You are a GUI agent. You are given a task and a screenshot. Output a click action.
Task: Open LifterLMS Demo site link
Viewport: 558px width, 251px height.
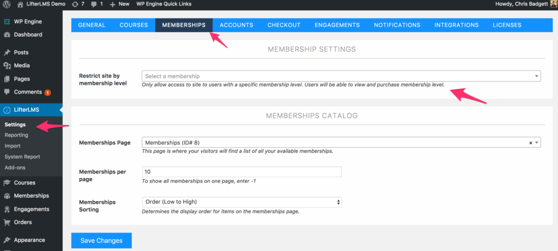pyautogui.click(x=46, y=4)
